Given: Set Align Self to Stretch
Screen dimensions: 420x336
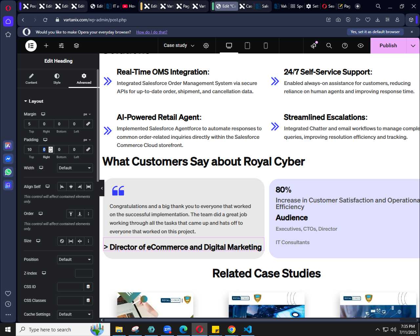Looking at the screenshot, I should [89, 187].
